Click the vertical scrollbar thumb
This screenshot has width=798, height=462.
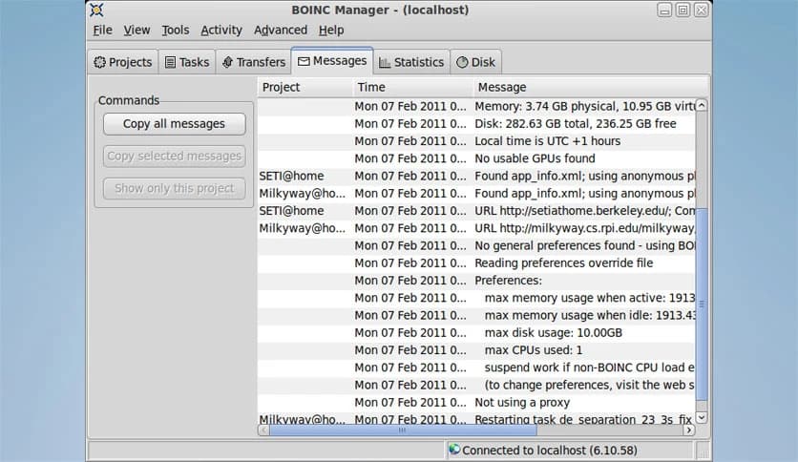coord(702,304)
